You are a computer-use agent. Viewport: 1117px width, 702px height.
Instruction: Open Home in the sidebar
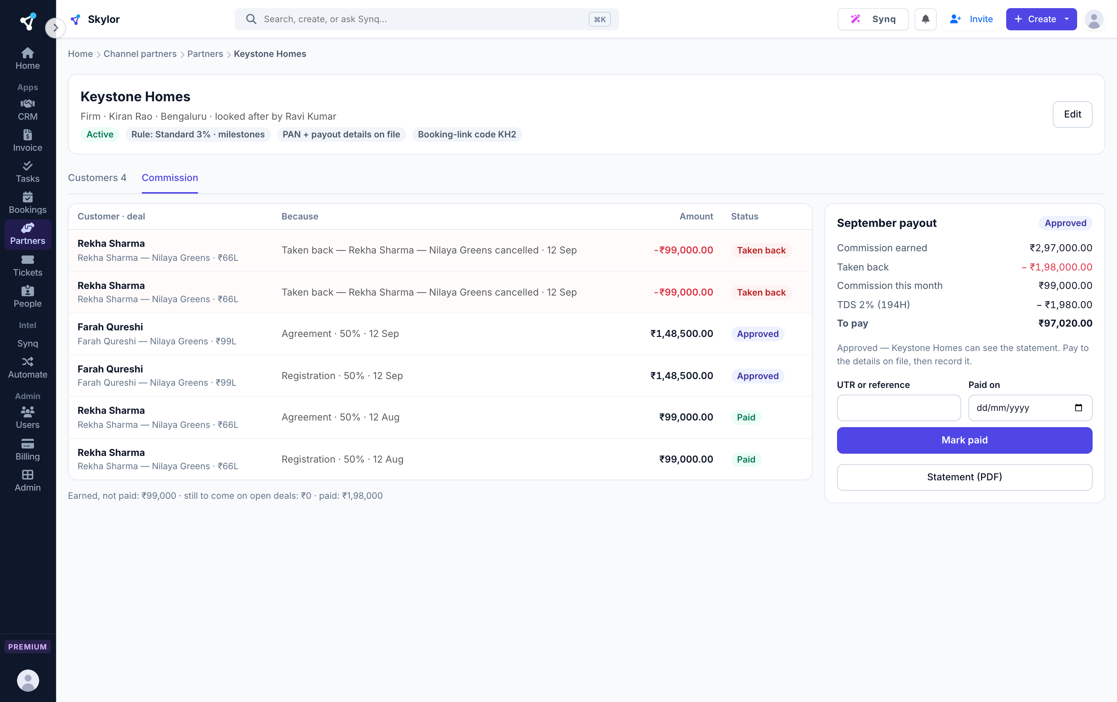click(x=27, y=58)
